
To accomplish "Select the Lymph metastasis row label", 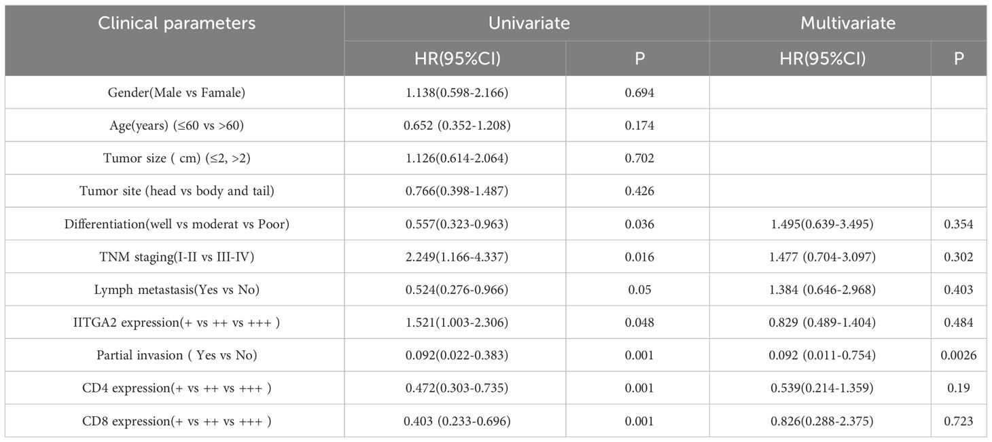I will coord(175,290).
